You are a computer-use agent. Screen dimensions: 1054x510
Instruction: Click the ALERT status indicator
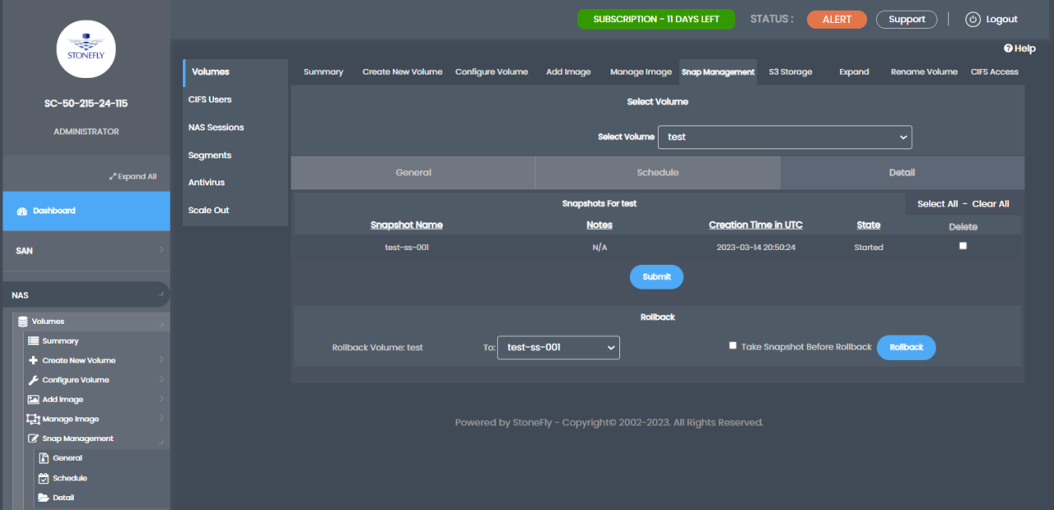pyautogui.click(x=837, y=18)
